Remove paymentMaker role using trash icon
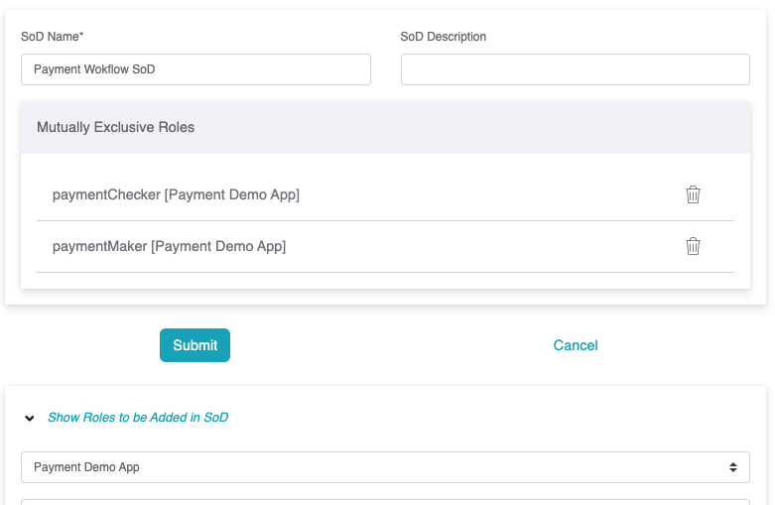The width and height of the screenshot is (775, 505). click(693, 246)
